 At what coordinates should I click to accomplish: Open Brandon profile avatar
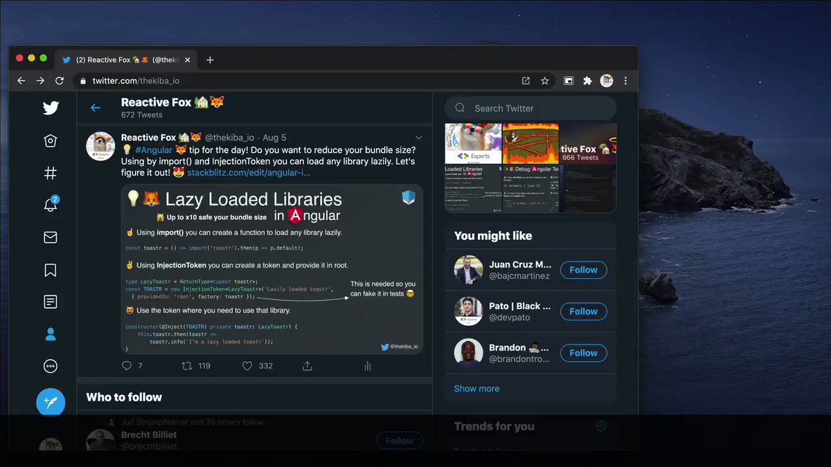(x=468, y=353)
